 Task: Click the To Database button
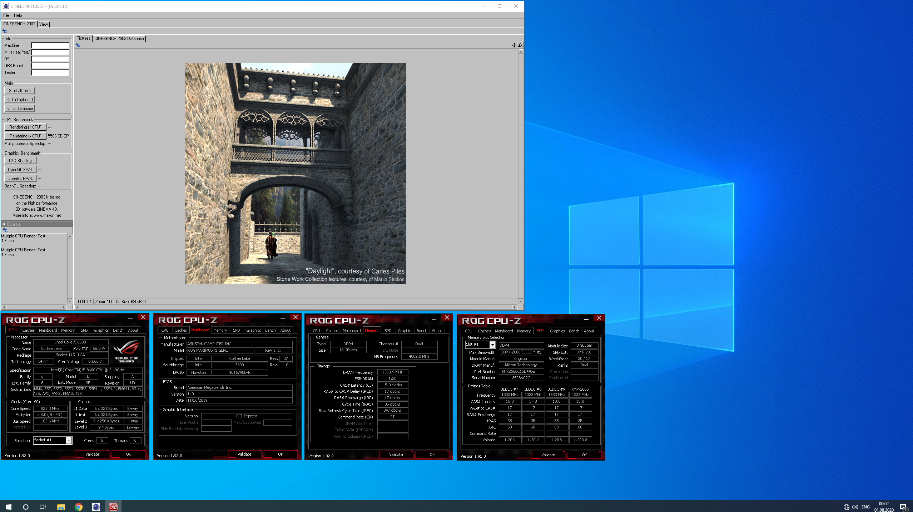[20, 109]
